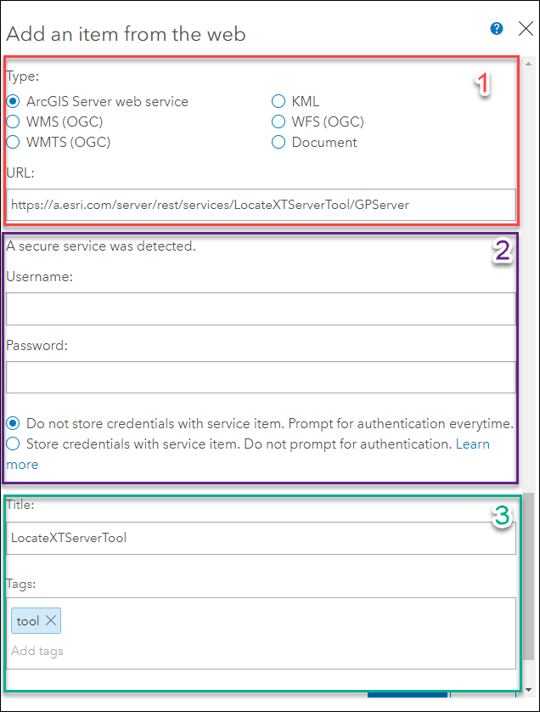Select ArcGIS Server web service type
The height and width of the screenshot is (712, 540).
13,101
